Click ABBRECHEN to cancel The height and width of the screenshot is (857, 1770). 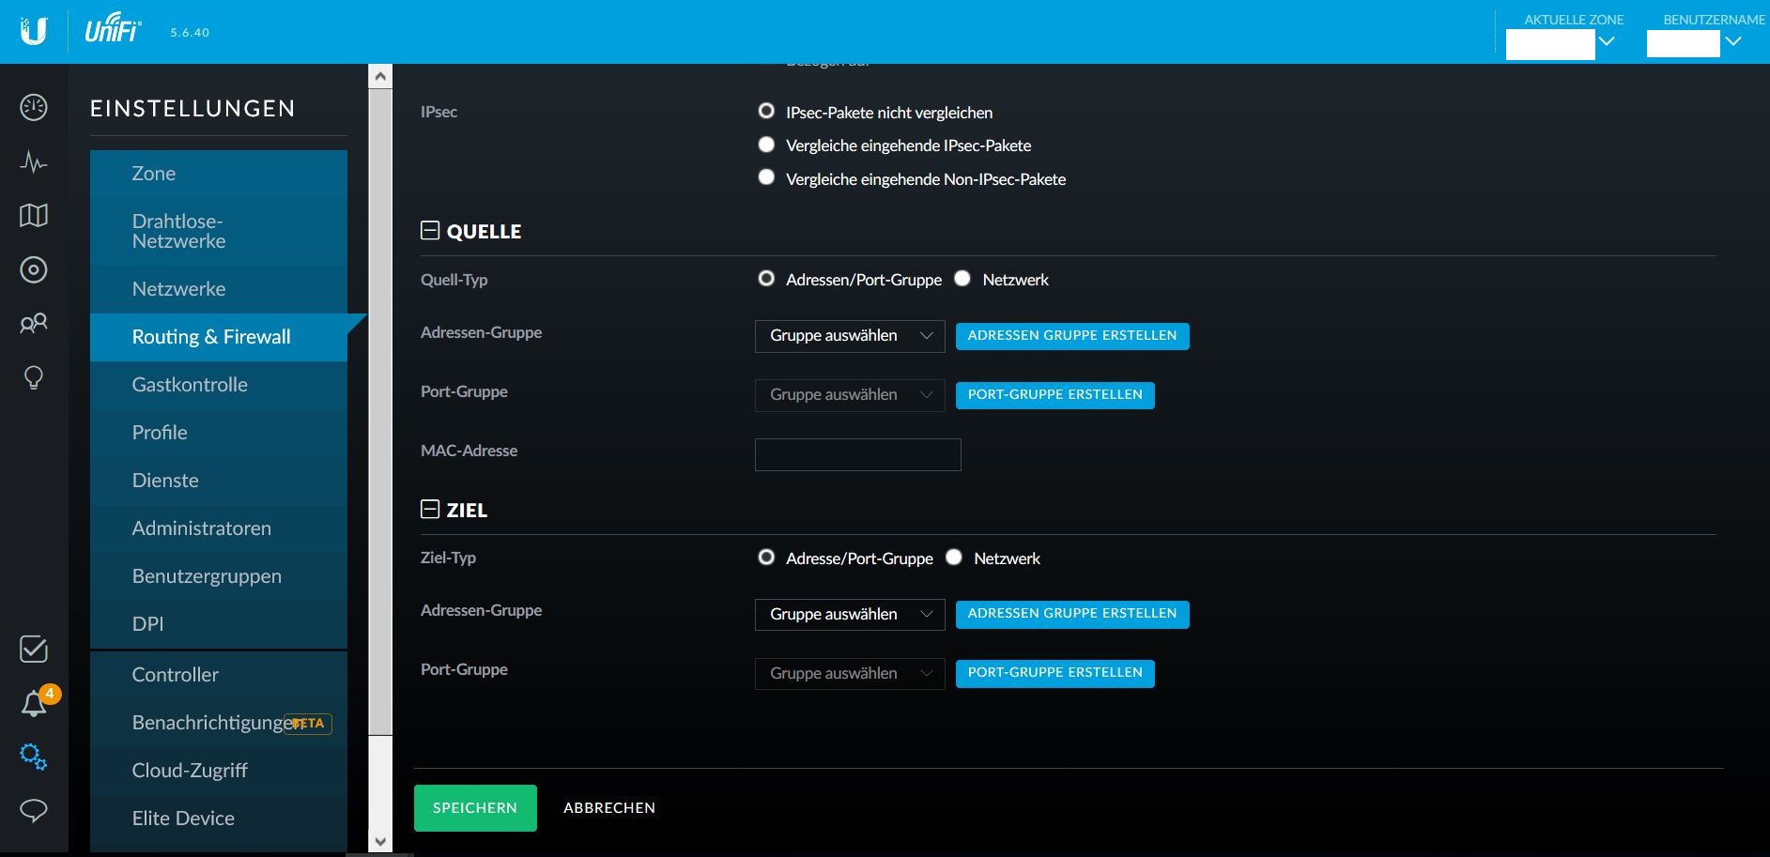[x=609, y=808]
